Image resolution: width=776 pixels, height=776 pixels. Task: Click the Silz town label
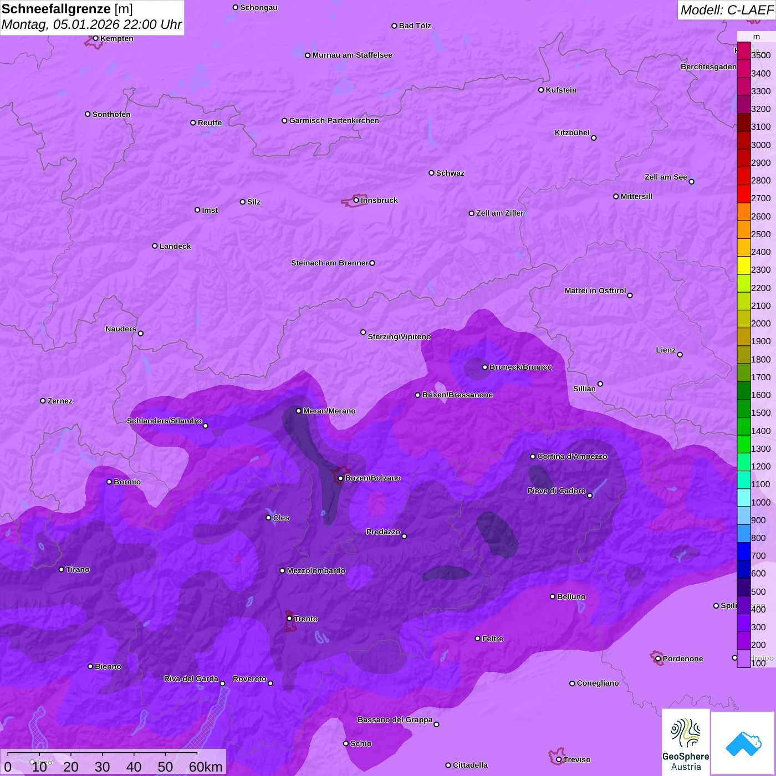coord(254,202)
